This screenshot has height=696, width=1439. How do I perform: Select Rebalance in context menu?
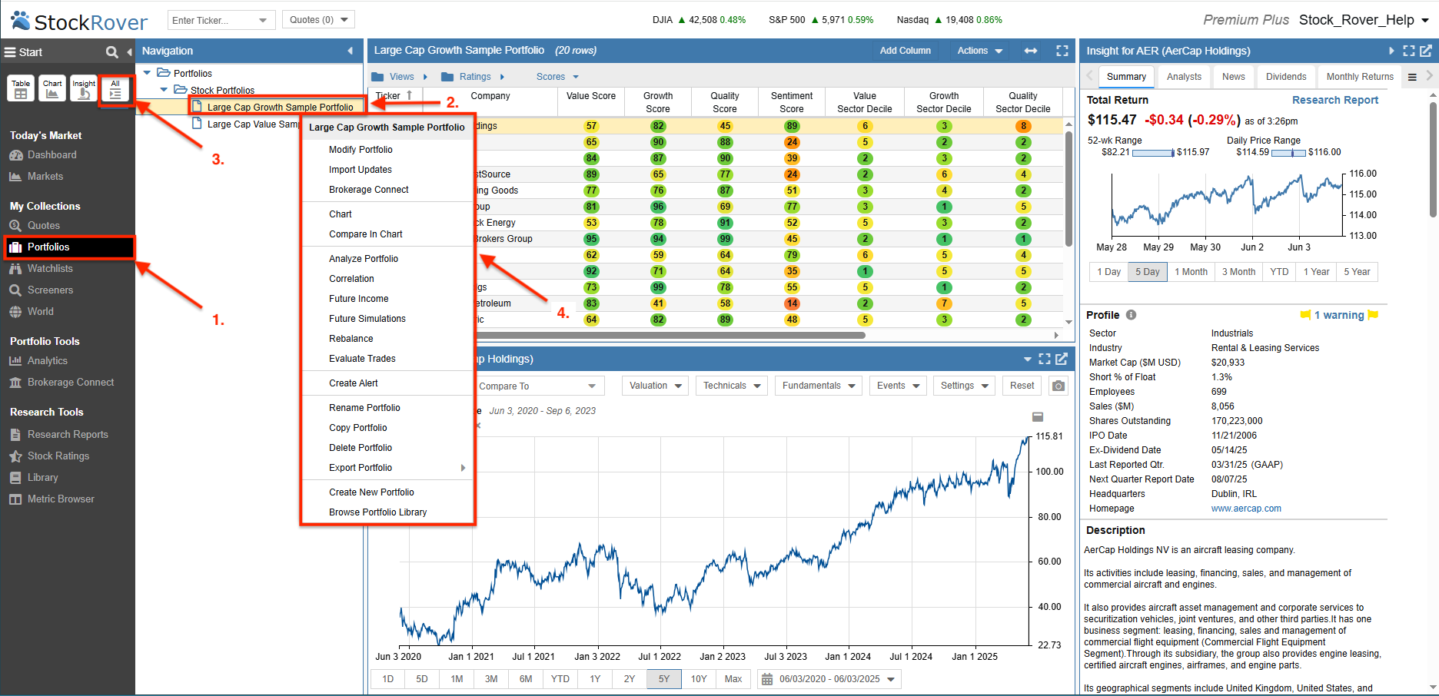coord(351,339)
